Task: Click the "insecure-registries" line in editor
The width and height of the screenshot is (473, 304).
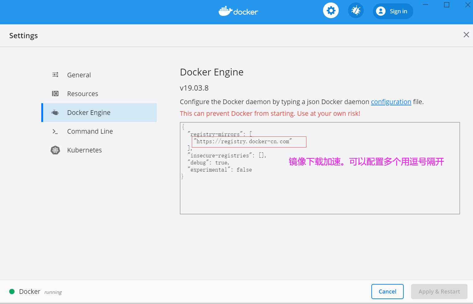Action: click(227, 156)
